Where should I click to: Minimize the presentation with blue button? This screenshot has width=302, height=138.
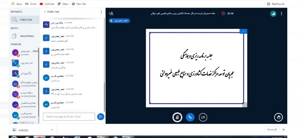[x=243, y=31]
